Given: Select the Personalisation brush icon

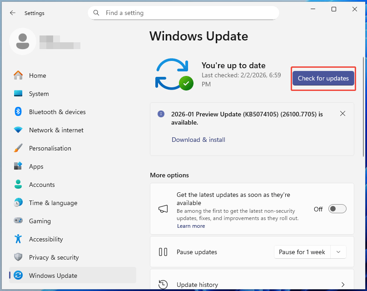Looking at the screenshot, I should coord(18,148).
